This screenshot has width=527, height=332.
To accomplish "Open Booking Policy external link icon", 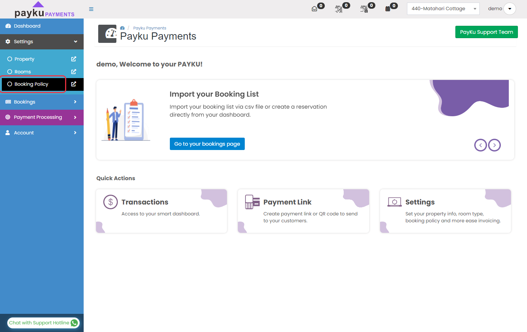I will 73,84.
